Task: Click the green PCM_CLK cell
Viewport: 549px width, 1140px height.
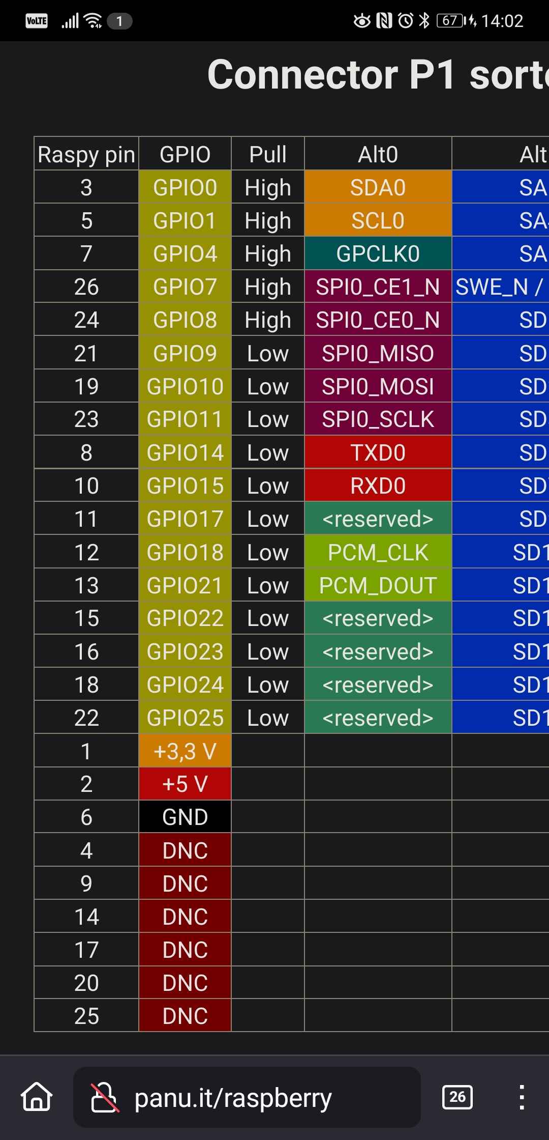Action: click(378, 552)
